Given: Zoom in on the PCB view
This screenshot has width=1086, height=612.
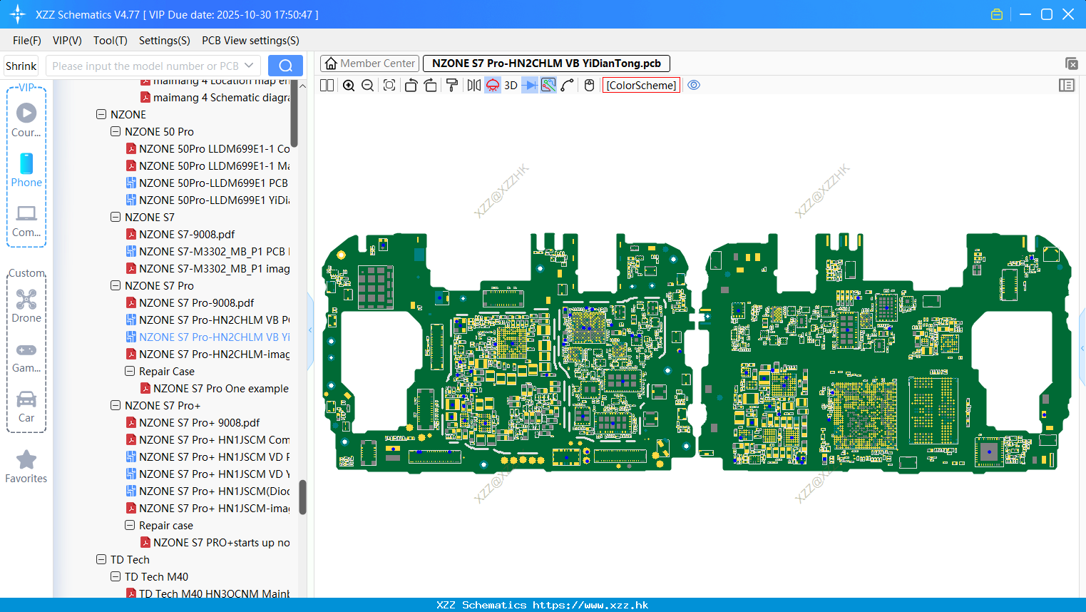Looking at the screenshot, I should tap(349, 85).
